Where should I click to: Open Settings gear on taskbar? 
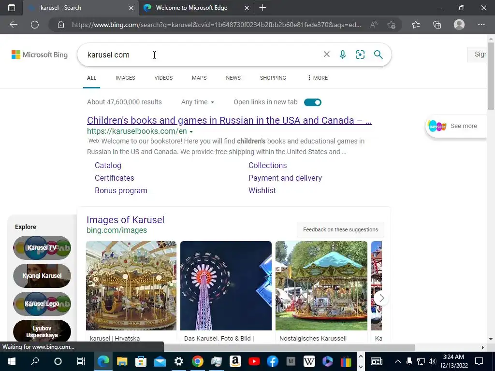[x=179, y=361]
